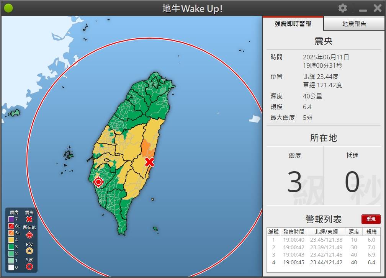Click the P波 yellow ring icon in the legend
386x278 pixels.
(29, 251)
